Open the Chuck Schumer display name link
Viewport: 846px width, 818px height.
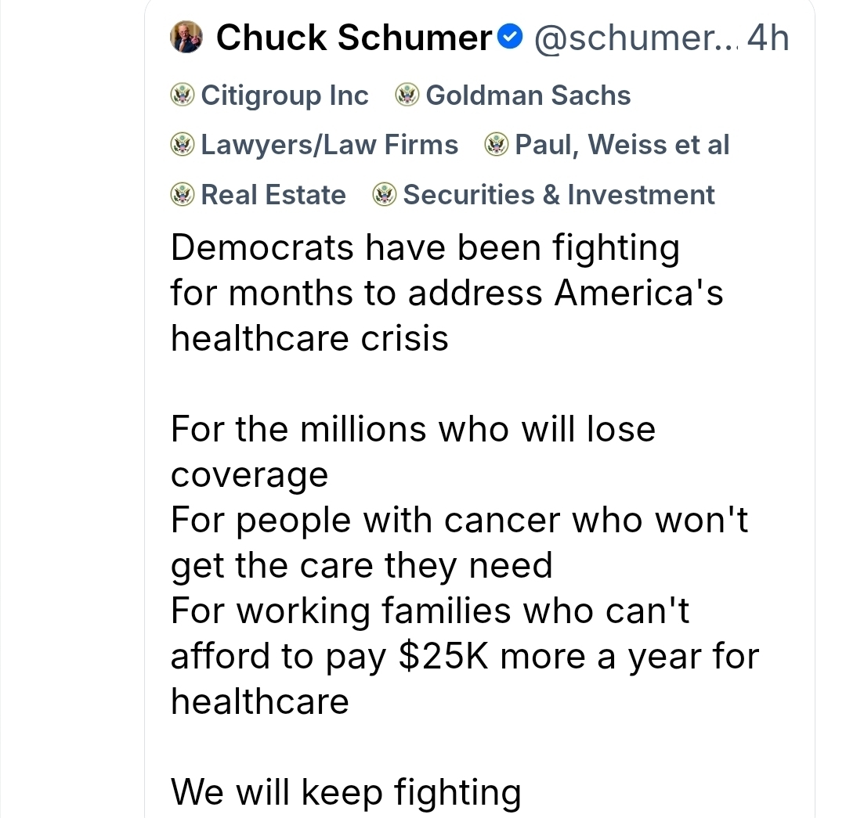pos(352,38)
